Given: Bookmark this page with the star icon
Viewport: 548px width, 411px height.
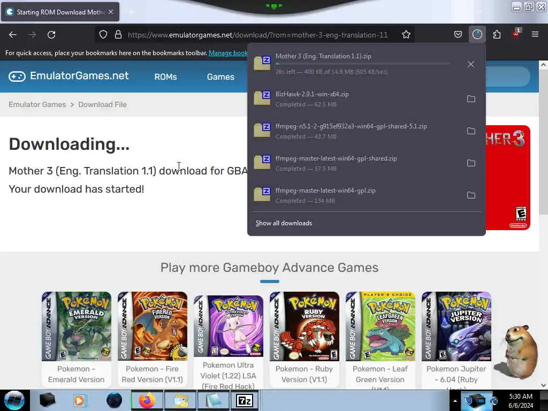Looking at the screenshot, I should (406, 35).
